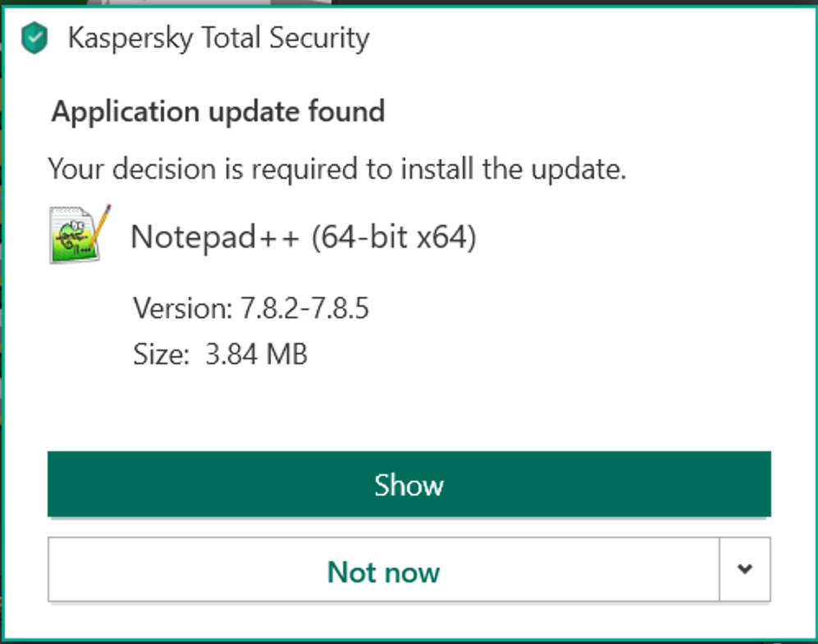
Task: Click the Kaspersky Total Security title text
Action: click(x=218, y=39)
